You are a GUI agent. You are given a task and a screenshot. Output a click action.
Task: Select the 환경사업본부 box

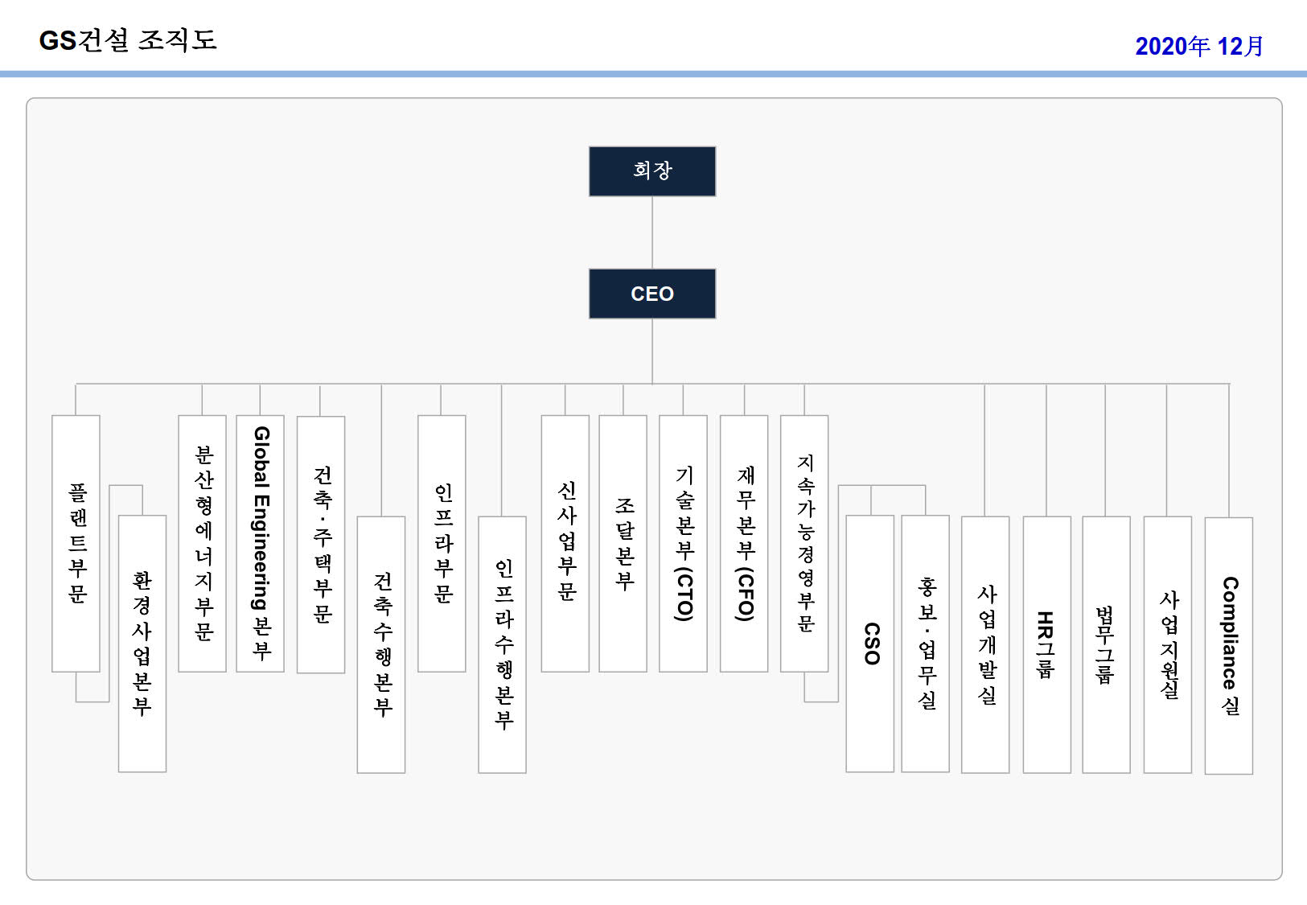[x=142, y=644]
